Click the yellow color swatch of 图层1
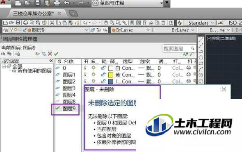The height and width of the screenshot is (152, 242). pyautogui.click(x=111, y=75)
